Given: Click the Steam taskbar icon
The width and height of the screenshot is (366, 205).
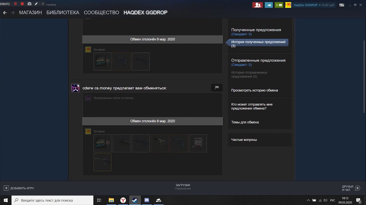Looking at the screenshot, I should tap(135, 200).
